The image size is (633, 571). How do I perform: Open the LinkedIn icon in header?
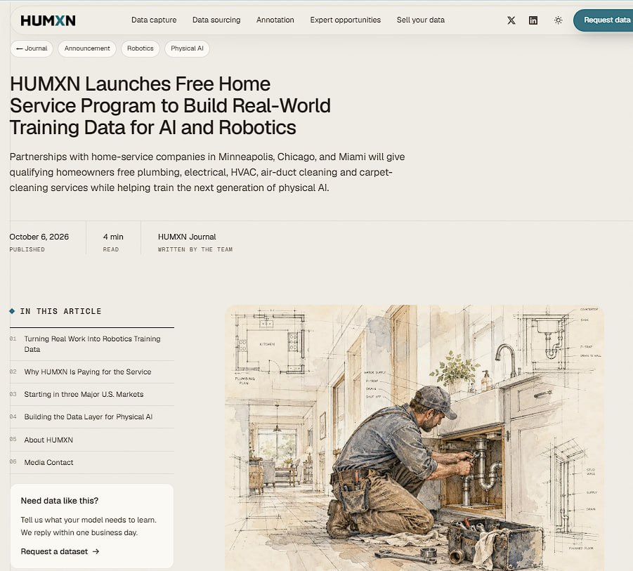(533, 20)
